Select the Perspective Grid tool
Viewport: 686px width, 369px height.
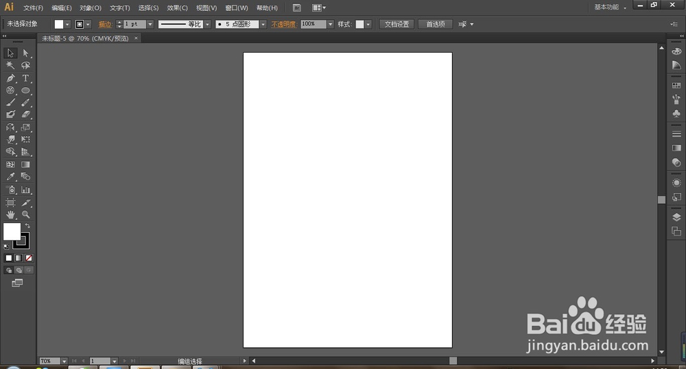pos(25,152)
